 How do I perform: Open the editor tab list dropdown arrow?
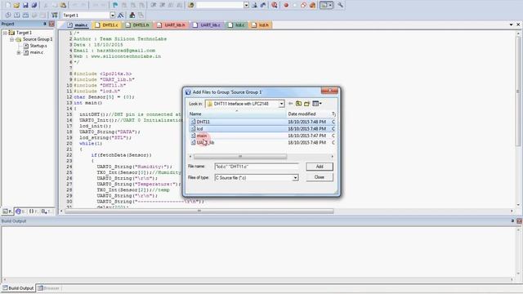[x=511, y=24]
